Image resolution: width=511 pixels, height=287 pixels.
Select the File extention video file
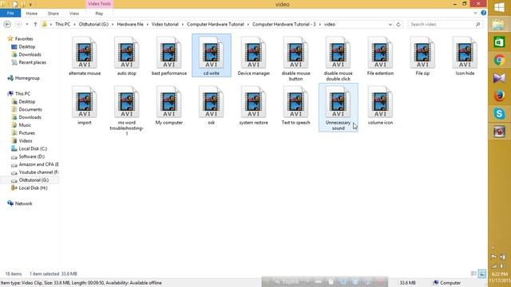tap(380, 57)
